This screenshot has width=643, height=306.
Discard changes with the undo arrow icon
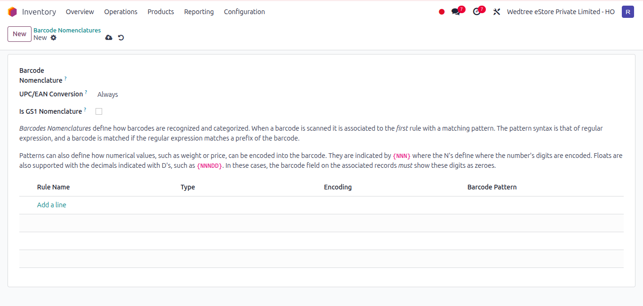click(x=121, y=38)
